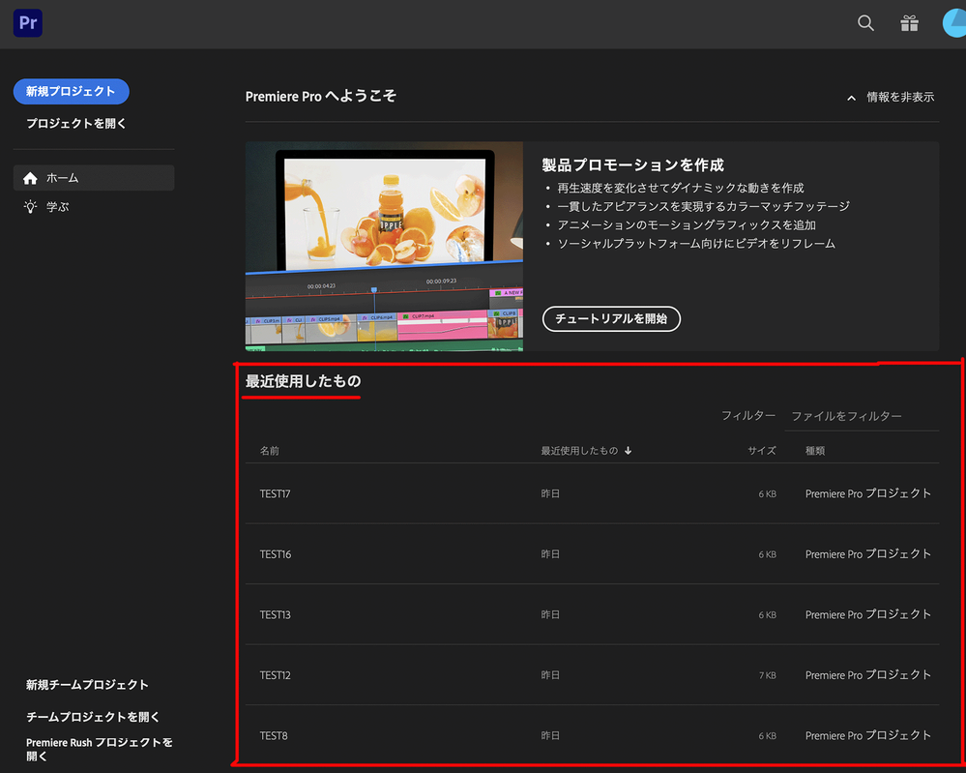Click the lightbulb icon beside 学ぶ
The image size is (966, 773).
click(x=30, y=206)
